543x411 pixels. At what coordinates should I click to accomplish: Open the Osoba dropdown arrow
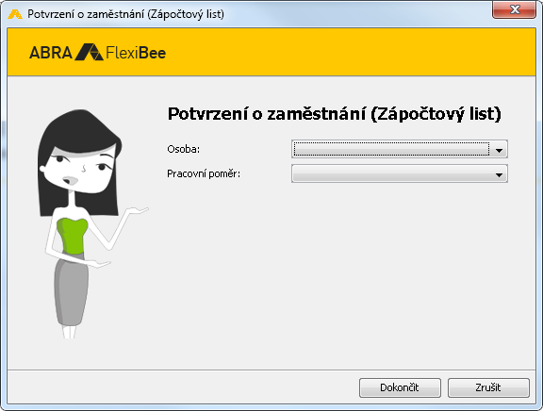pyautogui.click(x=499, y=150)
